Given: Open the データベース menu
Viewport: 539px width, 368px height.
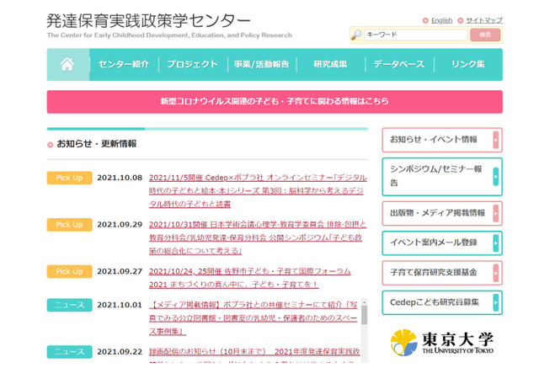Looking at the screenshot, I should pyautogui.click(x=399, y=64).
